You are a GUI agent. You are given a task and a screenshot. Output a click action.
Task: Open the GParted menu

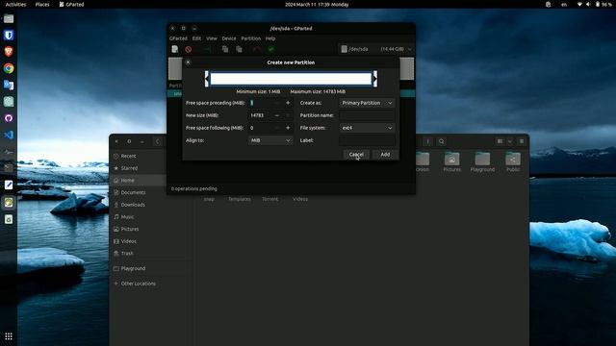point(178,38)
